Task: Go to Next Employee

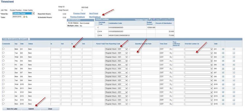Action: (x=95, y=17)
